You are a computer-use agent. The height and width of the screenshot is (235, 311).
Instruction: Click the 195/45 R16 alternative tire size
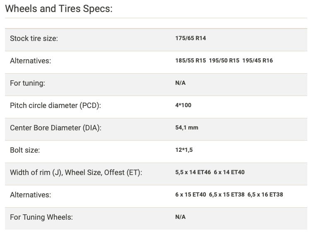[x=258, y=60]
